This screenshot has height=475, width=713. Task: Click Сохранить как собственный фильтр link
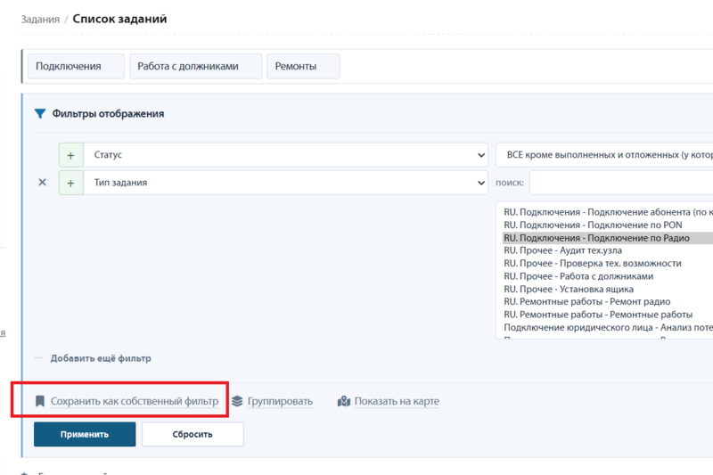point(135,401)
